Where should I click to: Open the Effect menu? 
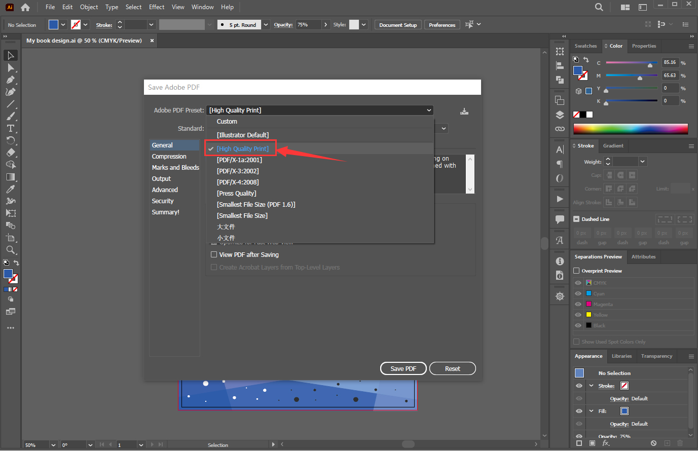click(157, 7)
